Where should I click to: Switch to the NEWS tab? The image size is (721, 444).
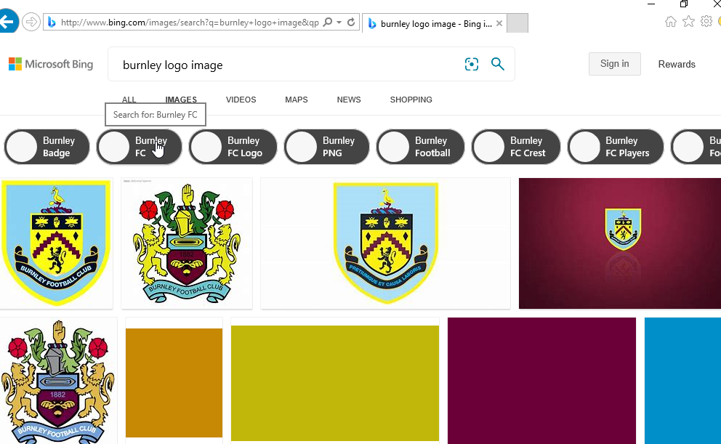tap(349, 100)
